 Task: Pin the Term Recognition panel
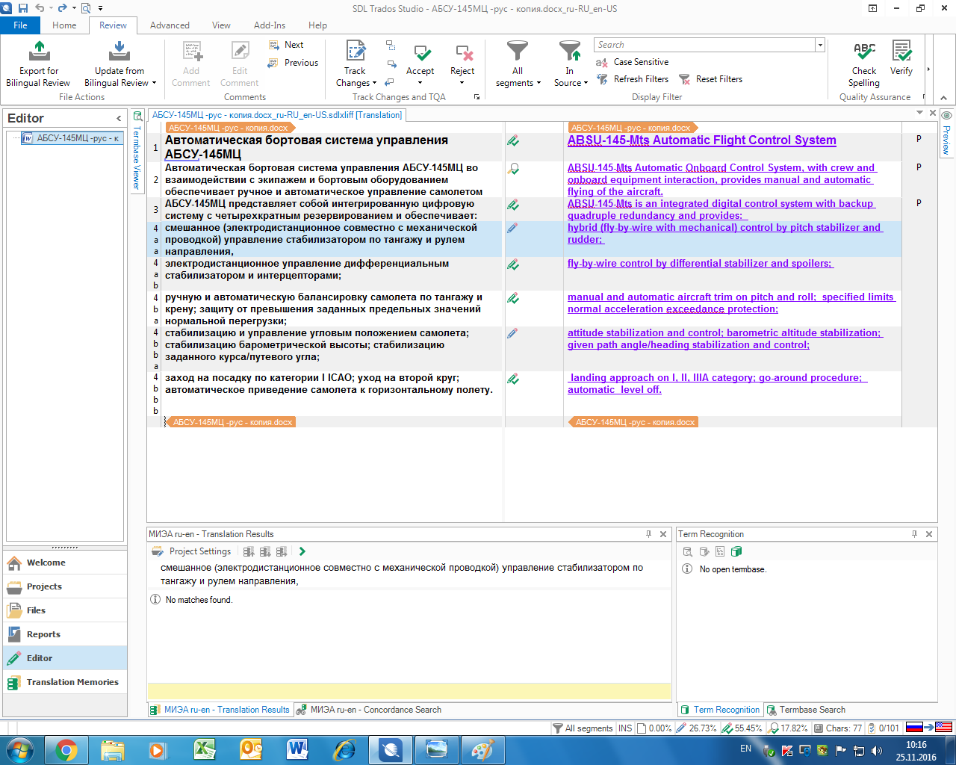point(914,534)
